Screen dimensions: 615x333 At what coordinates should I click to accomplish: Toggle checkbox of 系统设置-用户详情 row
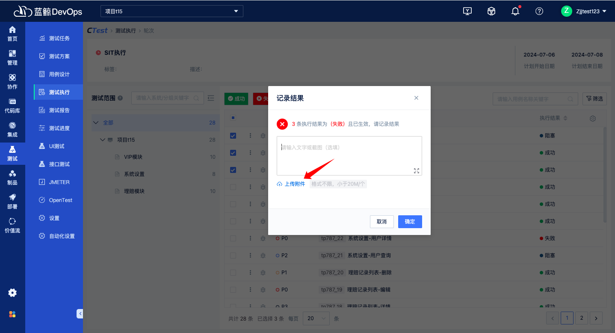click(233, 238)
